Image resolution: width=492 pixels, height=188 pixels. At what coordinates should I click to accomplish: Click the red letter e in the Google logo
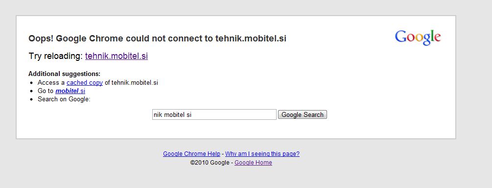point(437,38)
